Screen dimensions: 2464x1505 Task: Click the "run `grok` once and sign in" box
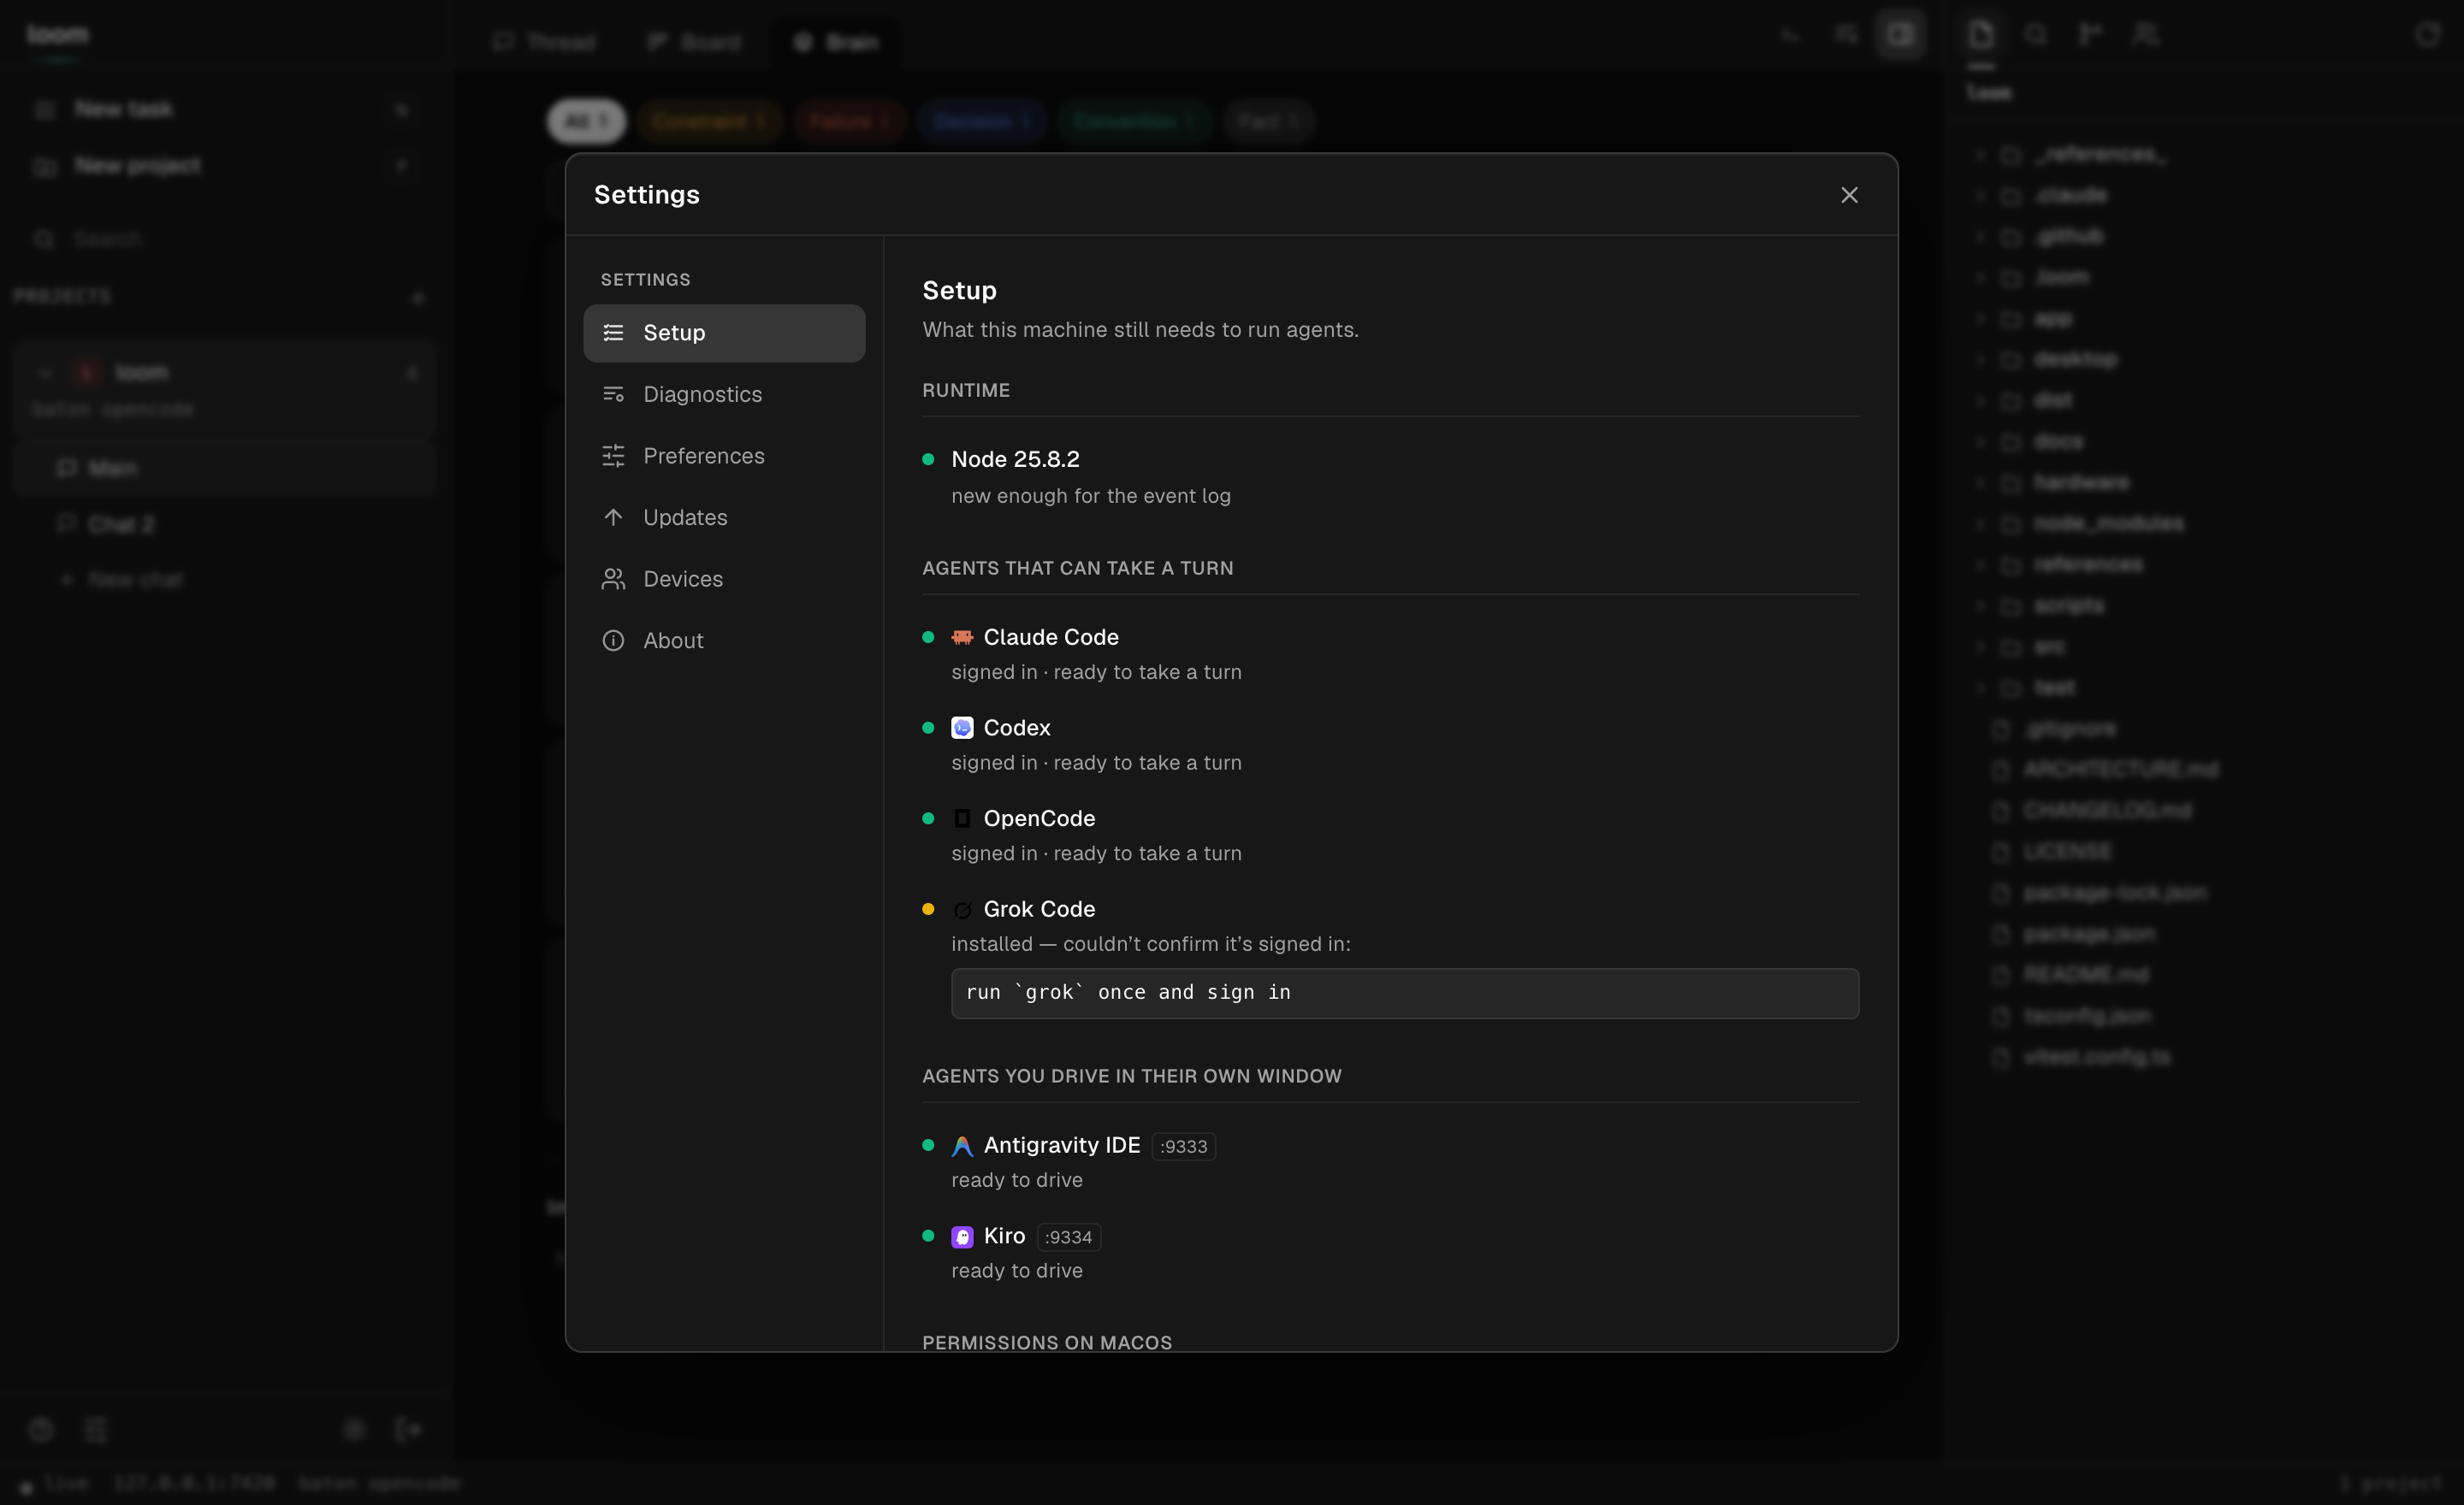1405,994
